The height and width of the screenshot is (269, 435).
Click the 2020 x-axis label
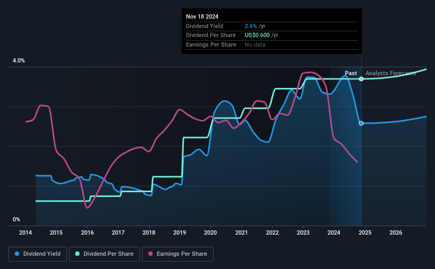tap(210, 232)
